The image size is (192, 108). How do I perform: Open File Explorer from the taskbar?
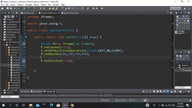pyautogui.click(x=31, y=105)
